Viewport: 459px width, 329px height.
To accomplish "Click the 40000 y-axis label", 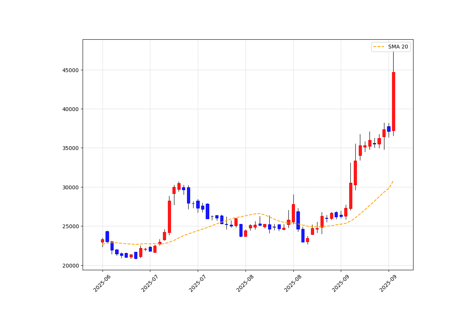I will (70, 109).
